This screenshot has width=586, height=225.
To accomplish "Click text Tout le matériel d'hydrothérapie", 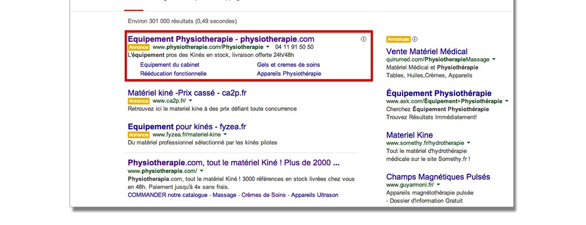I will 427,151.
